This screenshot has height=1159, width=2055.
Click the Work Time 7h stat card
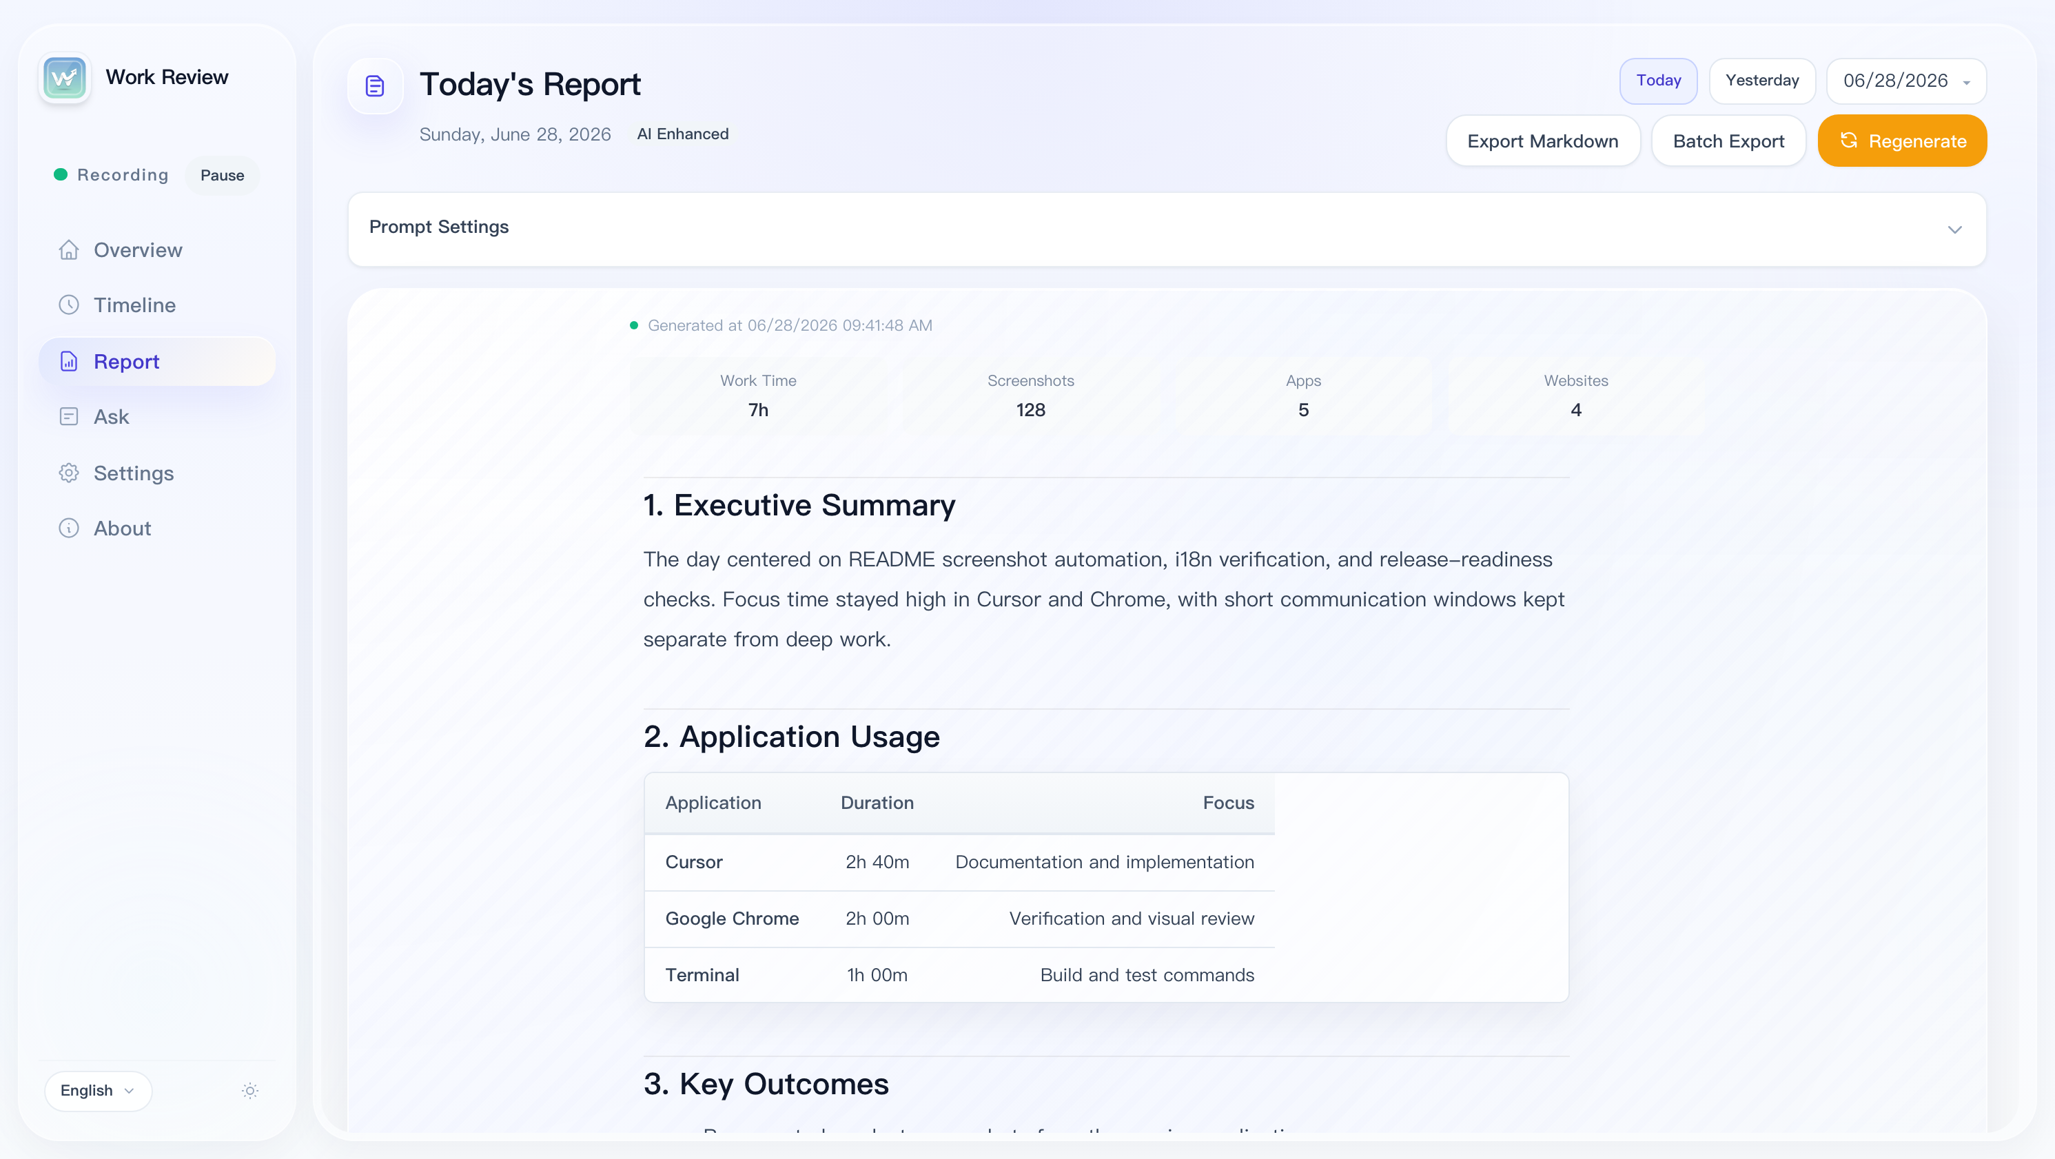tap(758, 396)
